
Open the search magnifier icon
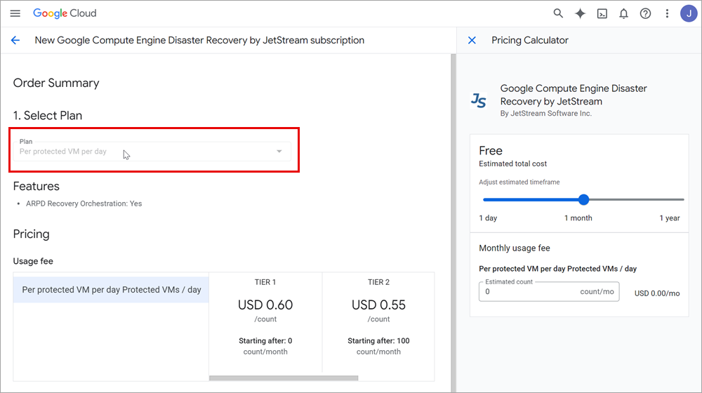pos(558,13)
